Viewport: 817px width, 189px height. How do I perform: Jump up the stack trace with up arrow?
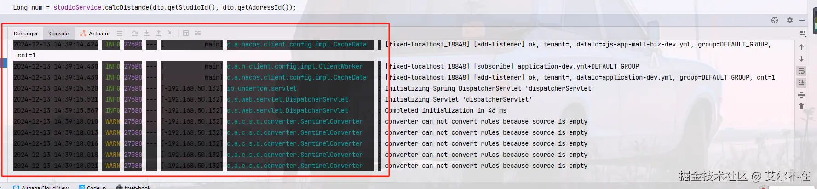[801, 47]
